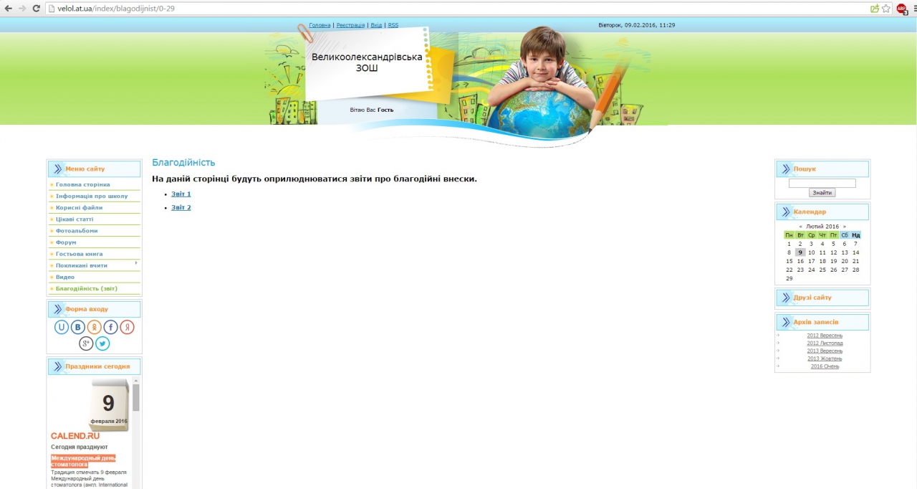Image resolution: width=917 pixels, height=489 pixels.
Task: Open the 2016 Січень archive link
Action: (825, 366)
